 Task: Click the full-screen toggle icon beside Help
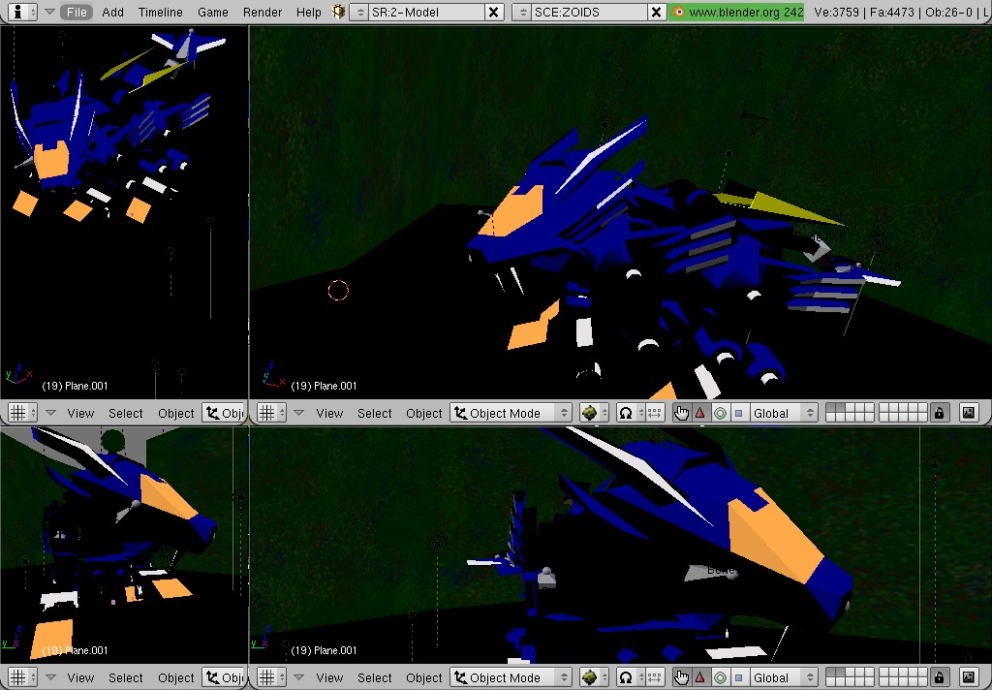click(x=338, y=12)
